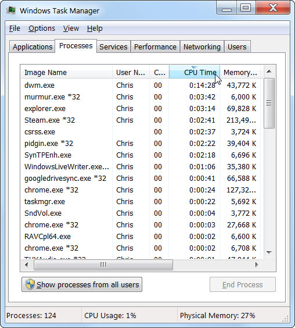Click the 0:14:28 CPU time cell

click(202, 85)
